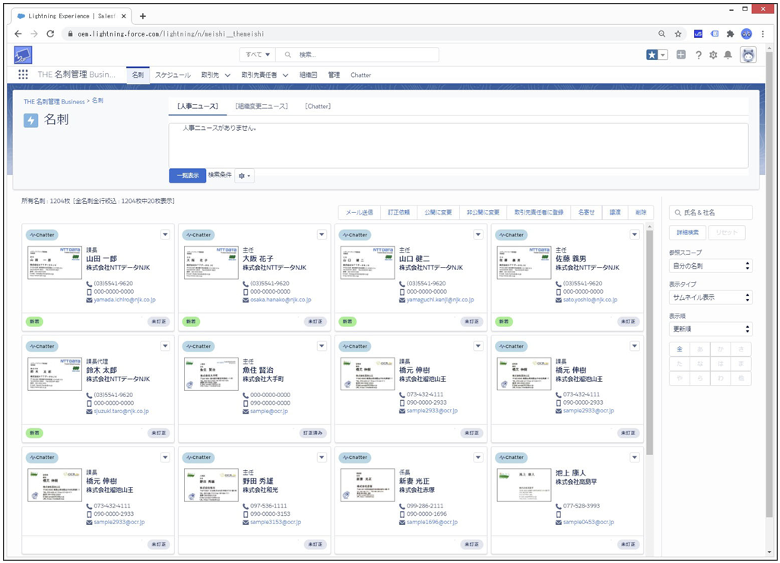Open the 組織図 navigation tab

[x=308, y=75]
